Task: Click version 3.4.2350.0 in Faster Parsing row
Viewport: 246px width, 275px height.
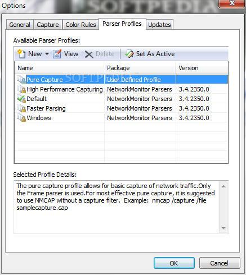Action: point(194,108)
